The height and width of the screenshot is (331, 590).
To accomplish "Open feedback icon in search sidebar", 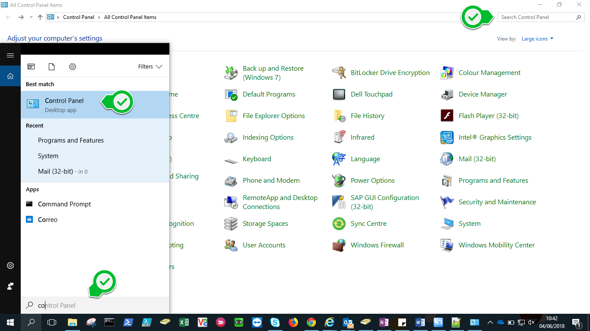I will pyautogui.click(x=10, y=286).
